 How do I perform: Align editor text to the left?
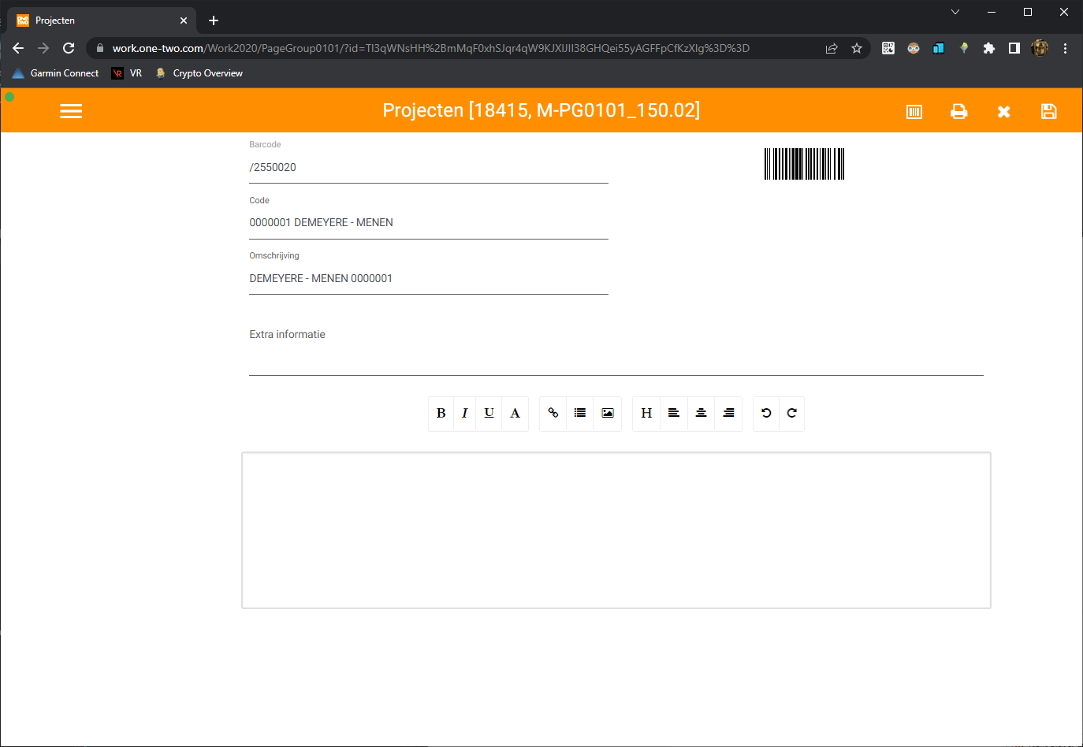674,414
